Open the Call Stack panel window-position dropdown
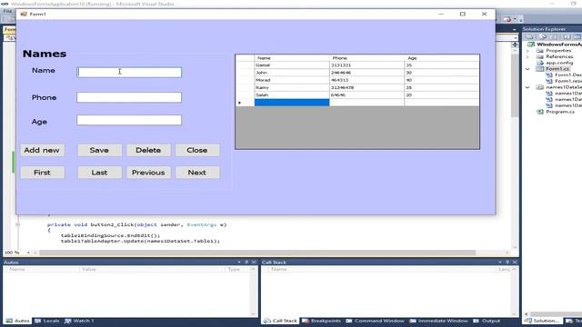582x327 pixels. click(x=500, y=263)
